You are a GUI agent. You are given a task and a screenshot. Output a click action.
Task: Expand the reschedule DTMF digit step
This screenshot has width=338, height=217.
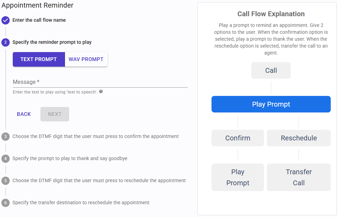[99, 181]
